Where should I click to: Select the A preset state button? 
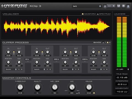(105, 6)
